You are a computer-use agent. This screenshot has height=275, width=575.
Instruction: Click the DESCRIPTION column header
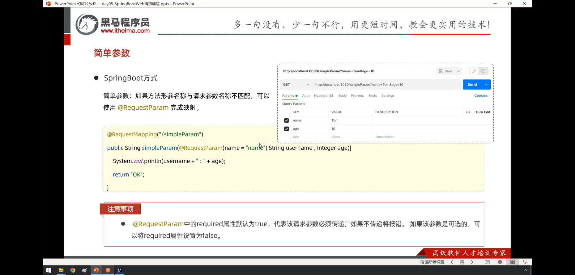pyautogui.click(x=386, y=112)
